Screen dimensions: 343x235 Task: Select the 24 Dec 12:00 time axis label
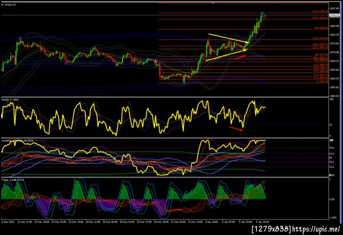93,222
